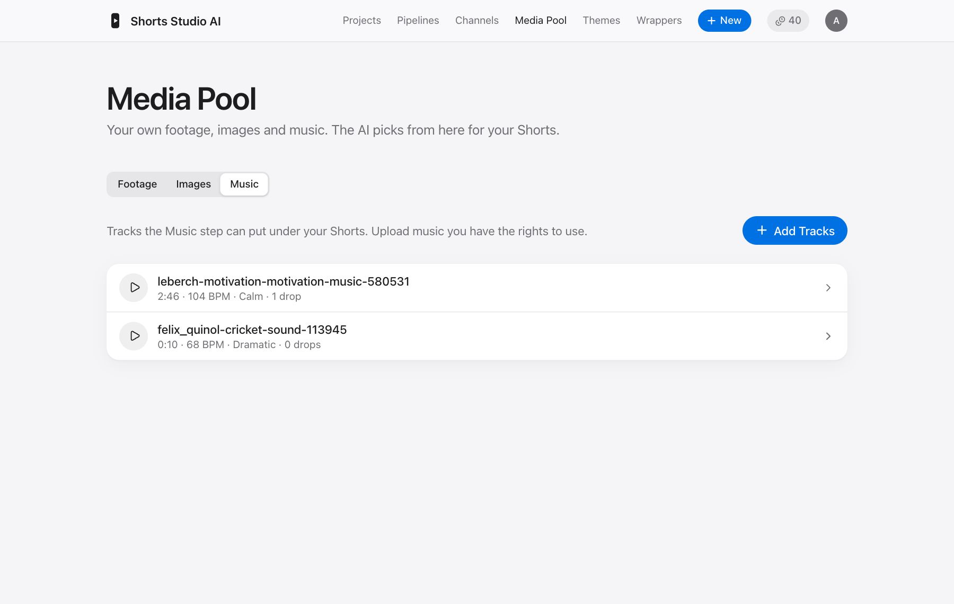
Task: Open Projects in the top navigation
Action: [361, 21]
